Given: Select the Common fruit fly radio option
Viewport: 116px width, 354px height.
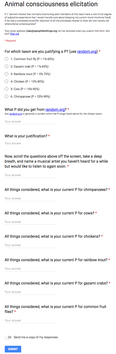Looking at the screenshot, I should (6, 59).
